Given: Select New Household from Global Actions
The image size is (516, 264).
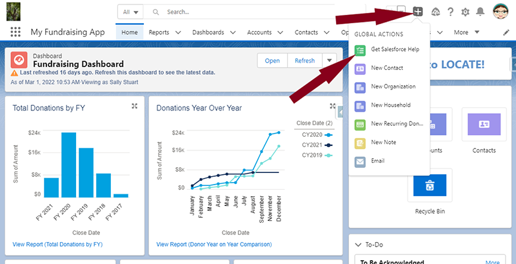Looking at the screenshot, I should coord(391,105).
